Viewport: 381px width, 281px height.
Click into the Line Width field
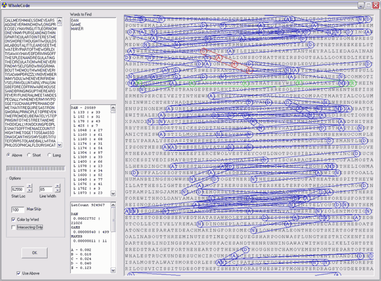coord(46,189)
